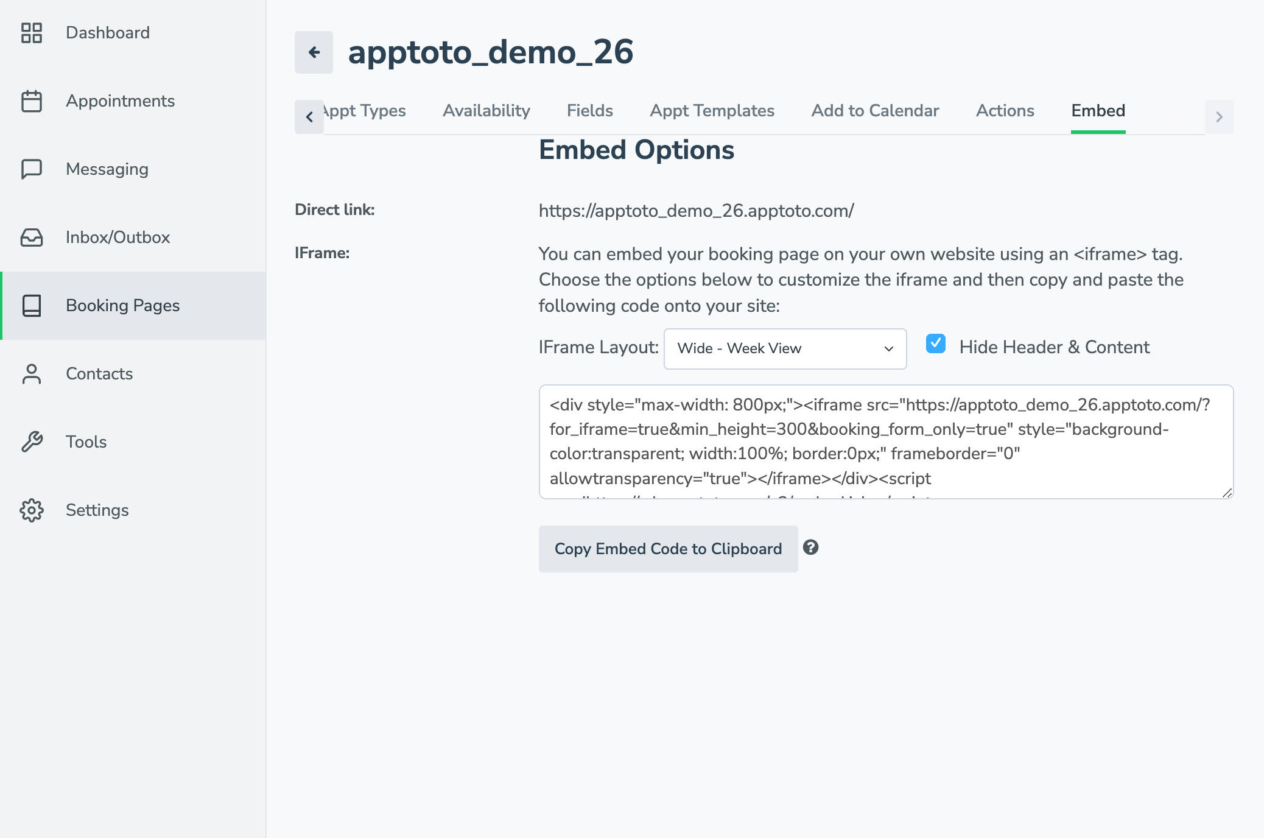The image size is (1264, 838).
Task: Navigate to Appt Templates tab
Action: pyautogui.click(x=712, y=111)
